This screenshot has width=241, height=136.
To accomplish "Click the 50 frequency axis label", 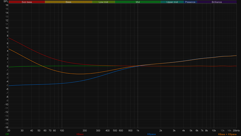I will (x=39, y=130).
